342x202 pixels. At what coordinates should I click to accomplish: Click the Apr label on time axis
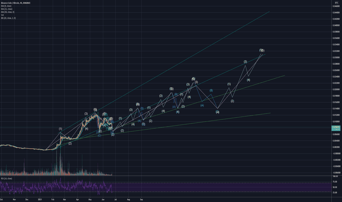coord(77,199)
